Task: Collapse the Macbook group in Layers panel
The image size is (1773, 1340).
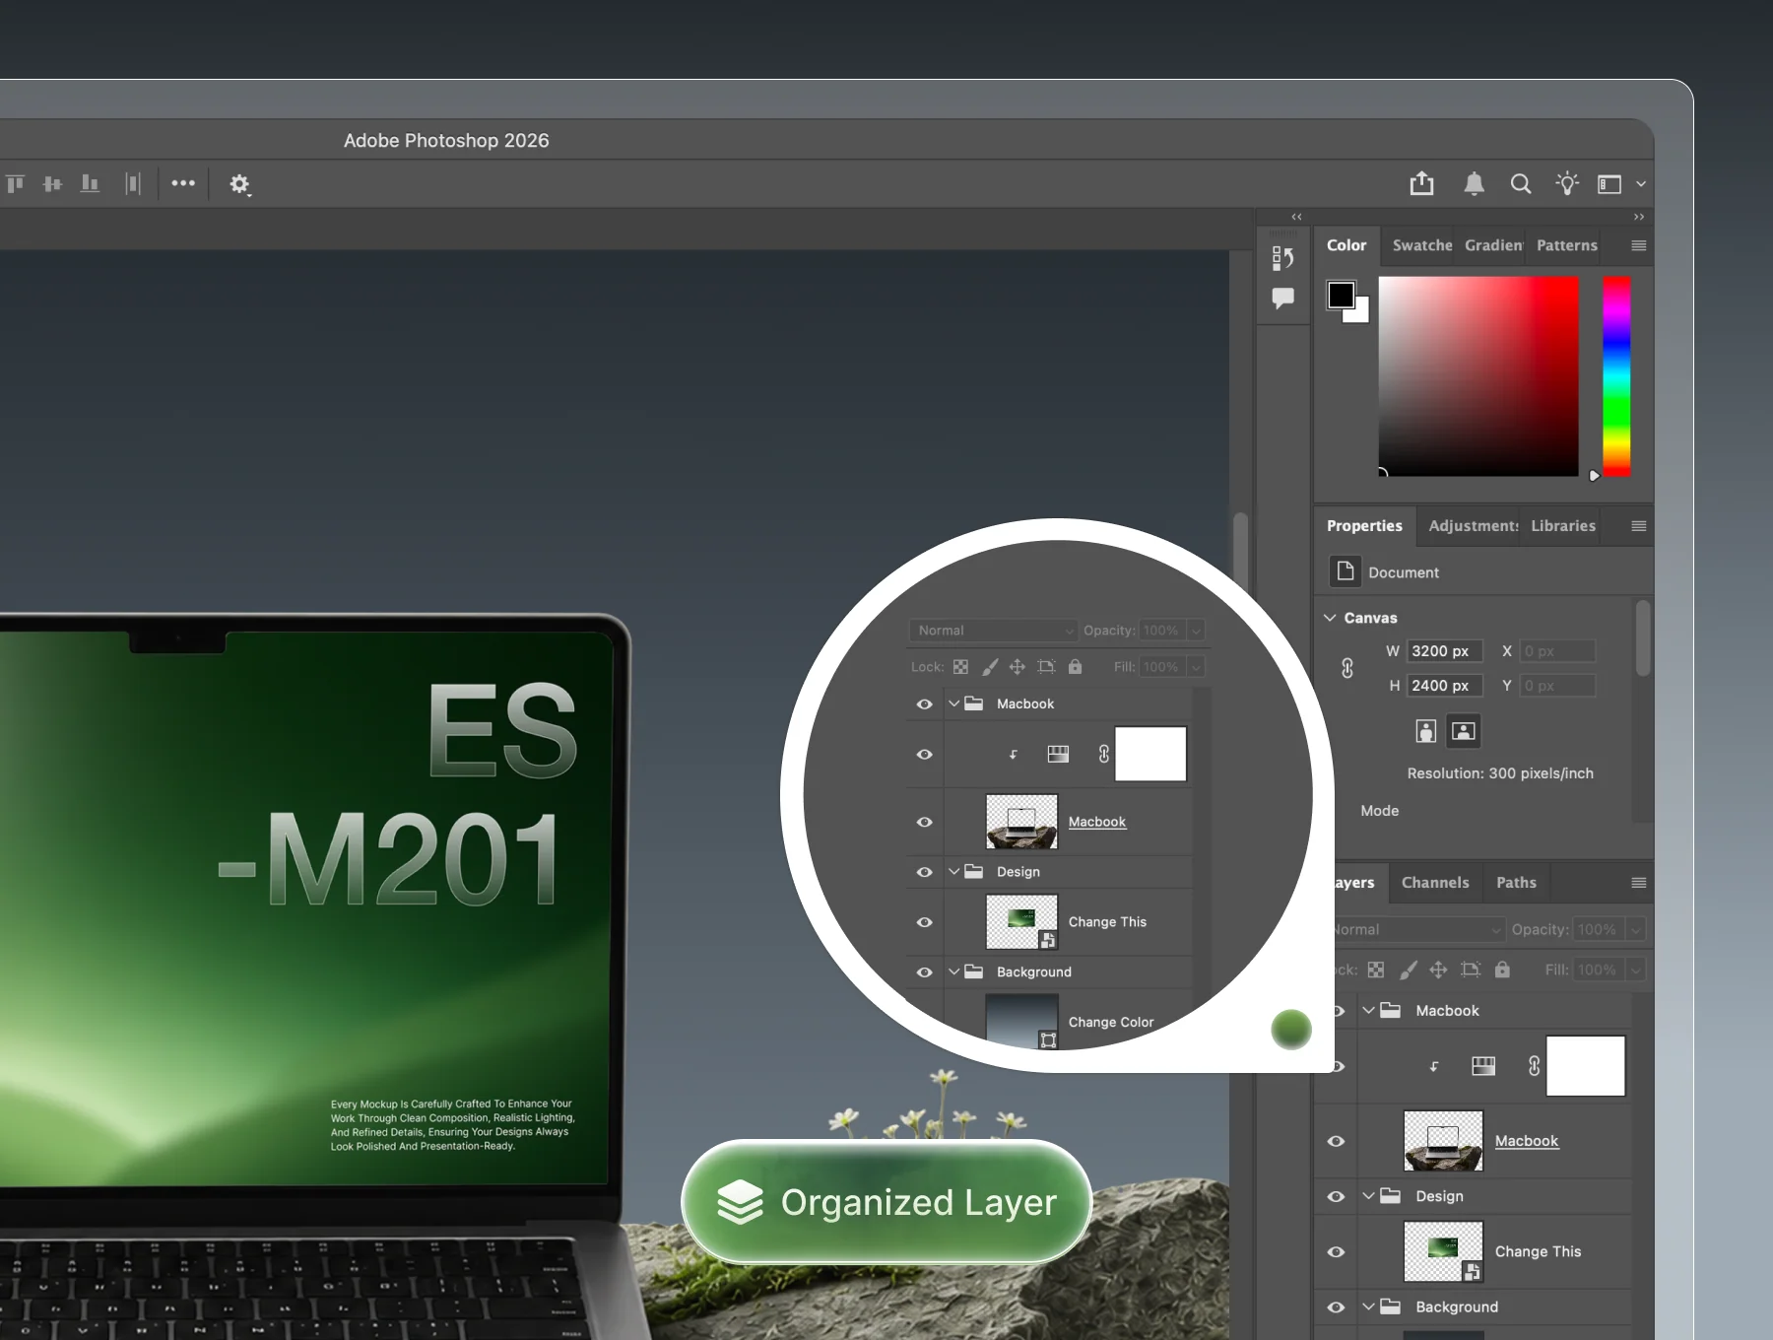Action: 1368,1010
